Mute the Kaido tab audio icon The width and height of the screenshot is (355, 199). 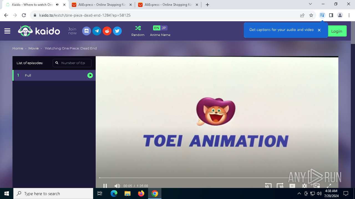57,5
